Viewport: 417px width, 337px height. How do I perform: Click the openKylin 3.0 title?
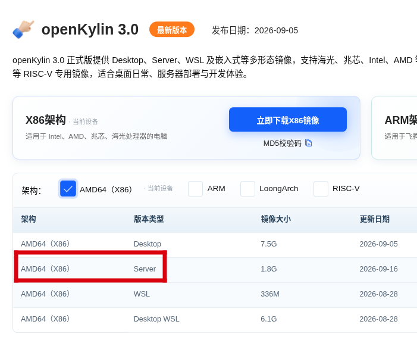(x=90, y=30)
